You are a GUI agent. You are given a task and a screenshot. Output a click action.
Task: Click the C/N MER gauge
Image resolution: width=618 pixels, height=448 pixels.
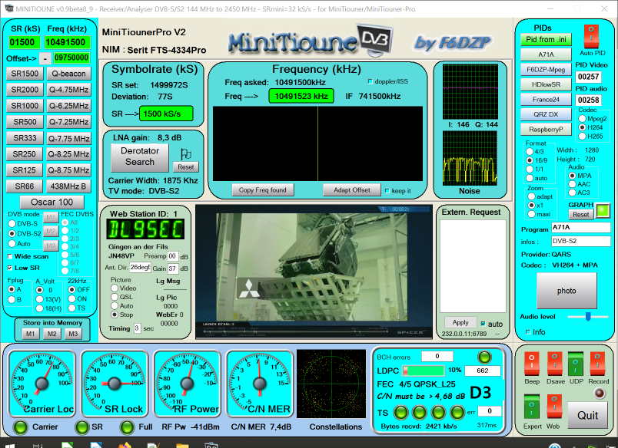point(259,384)
